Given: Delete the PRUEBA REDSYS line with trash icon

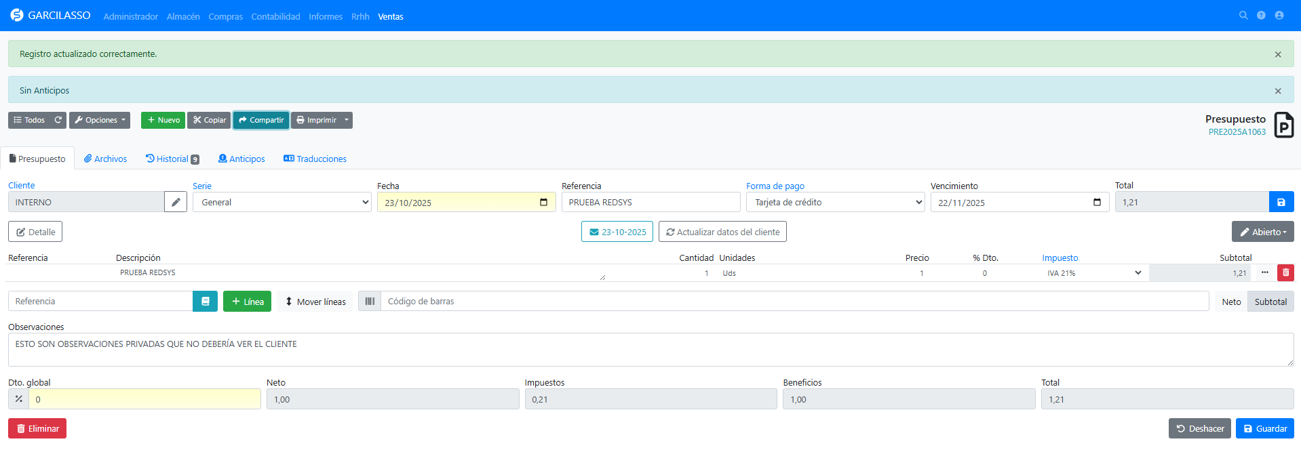Looking at the screenshot, I should [1285, 272].
